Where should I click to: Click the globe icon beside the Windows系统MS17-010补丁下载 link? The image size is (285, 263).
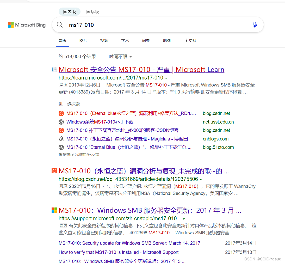pyautogui.click(x=61, y=122)
